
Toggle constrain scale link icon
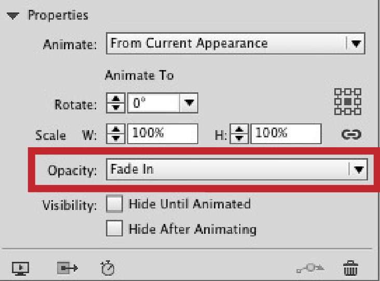pos(351,135)
